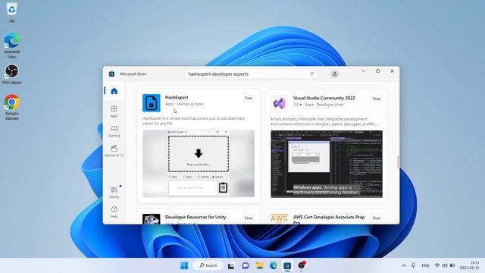
Task: Click the Microsoft Store logo in title bar
Action: (111, 74)
